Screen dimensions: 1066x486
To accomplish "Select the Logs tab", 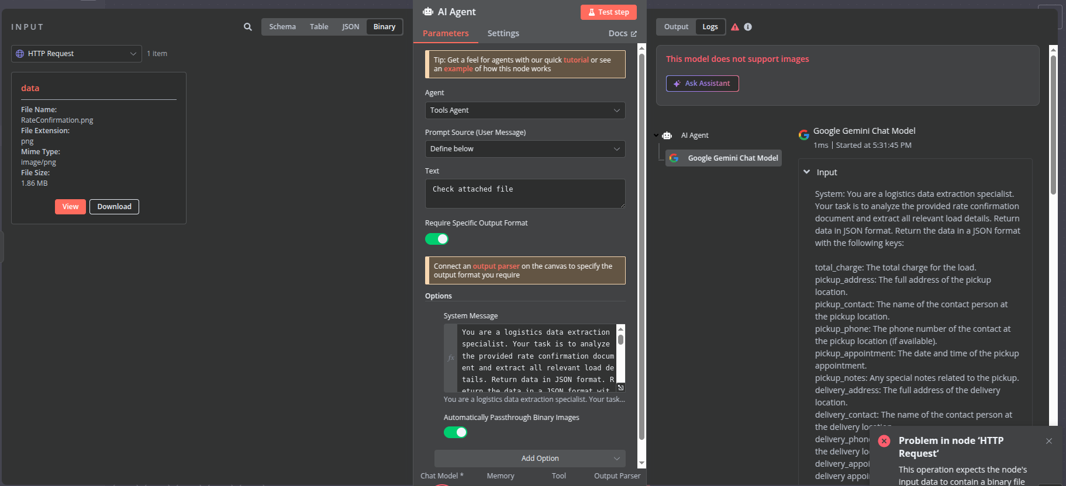I will click(710, 27).
